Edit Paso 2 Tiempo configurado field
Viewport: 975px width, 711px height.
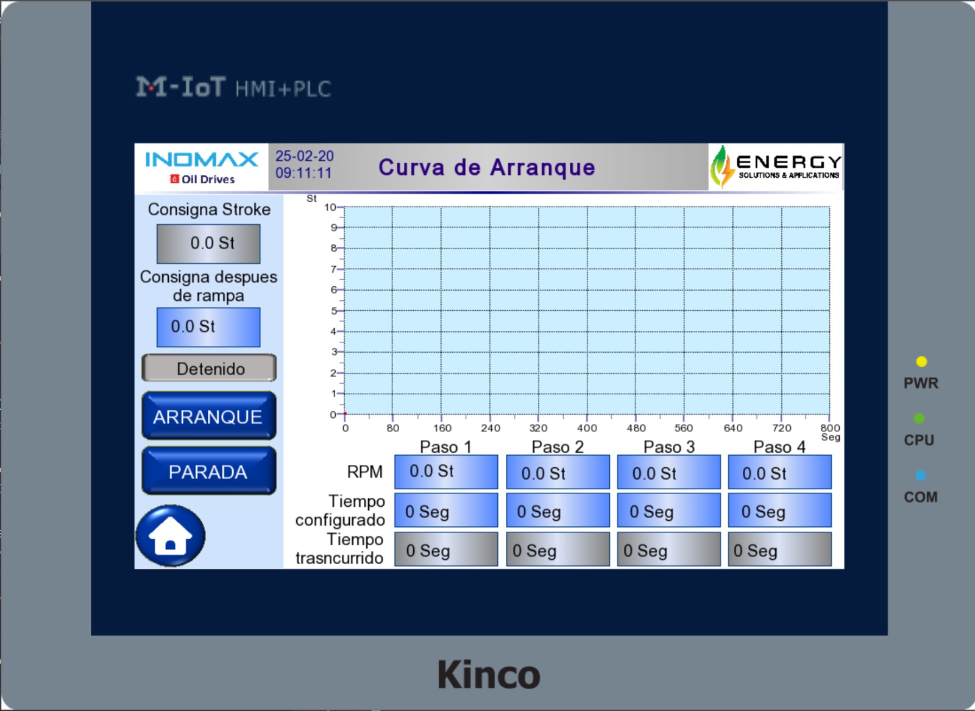(558, 511)
